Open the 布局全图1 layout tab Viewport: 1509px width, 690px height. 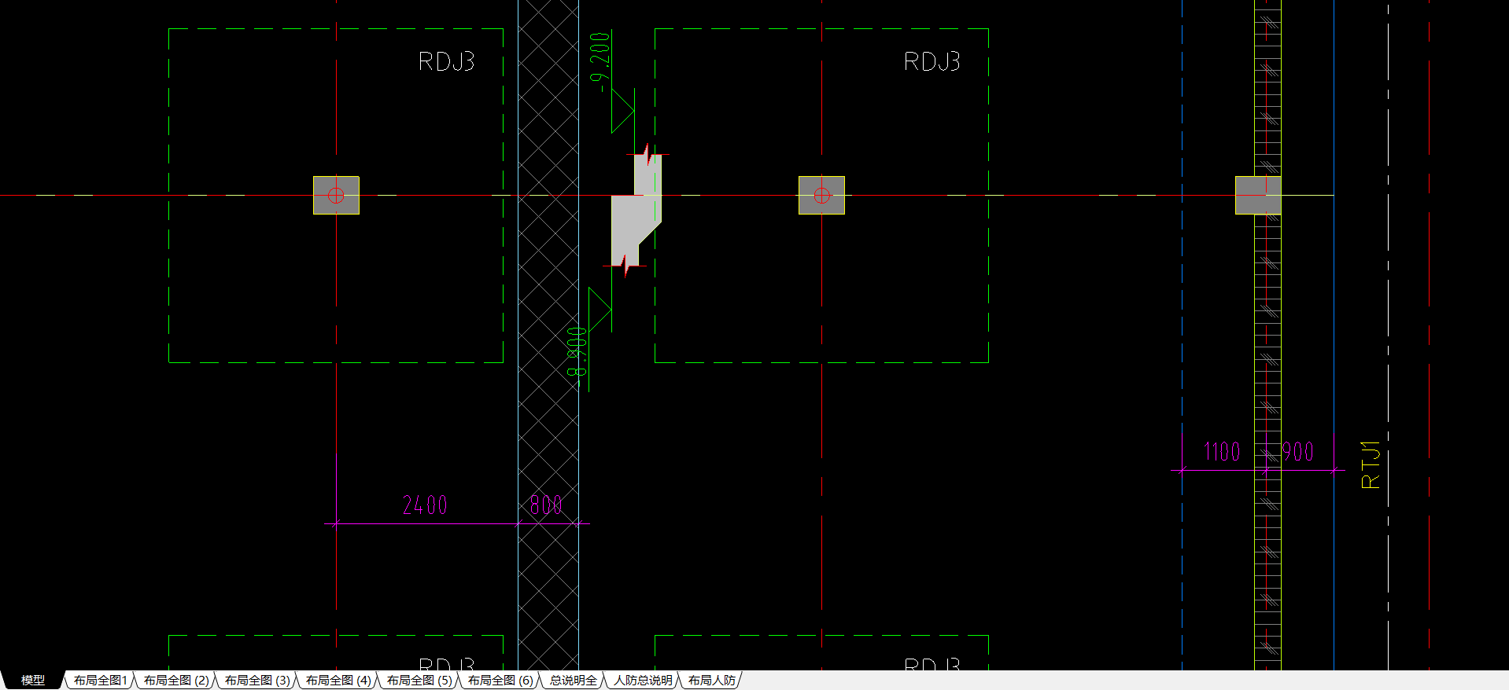101,681
